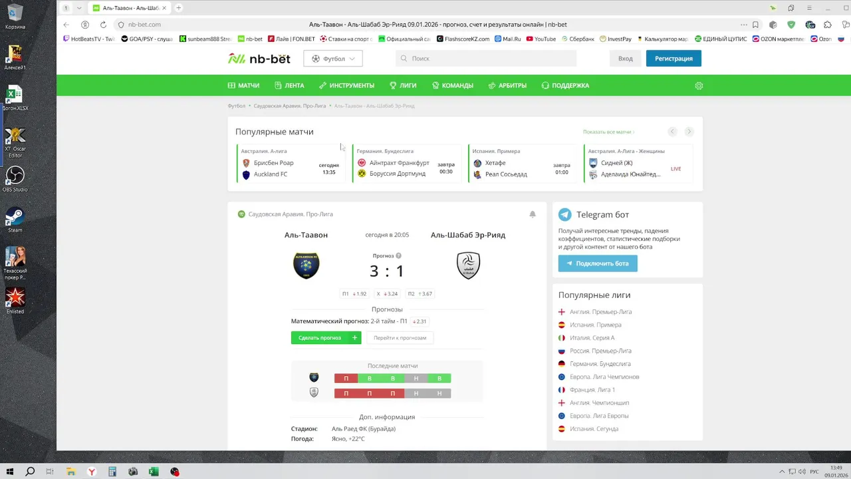Screen dimensions: 851x479
Task: Expand the browser tab list chevron
Action: (79, 8)
